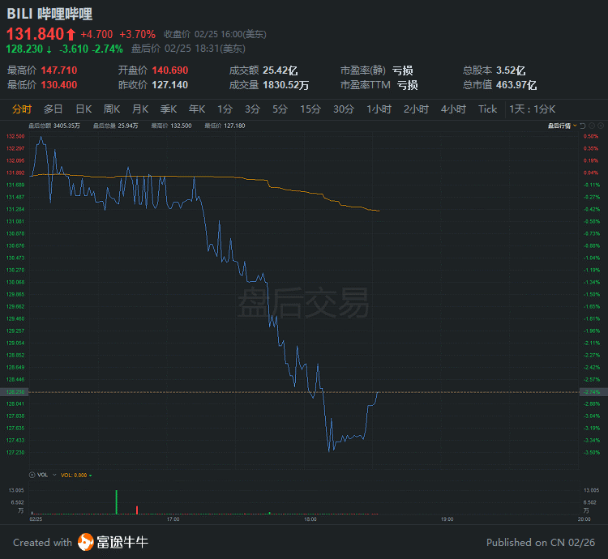Viewport: 608px width, 559px height.
Task: Click the 开盘价 value 140.690
Action: click(x=170, y=70)
